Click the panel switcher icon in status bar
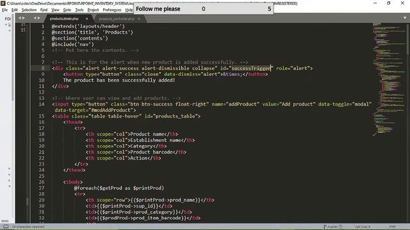This screenshot has width=410, height=230. 6,227
